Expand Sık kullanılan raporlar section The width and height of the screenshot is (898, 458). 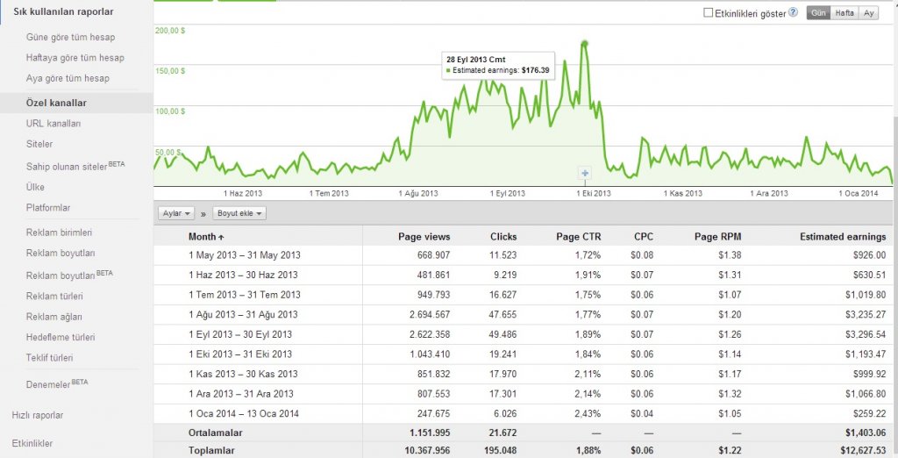(x=63, y=11)
